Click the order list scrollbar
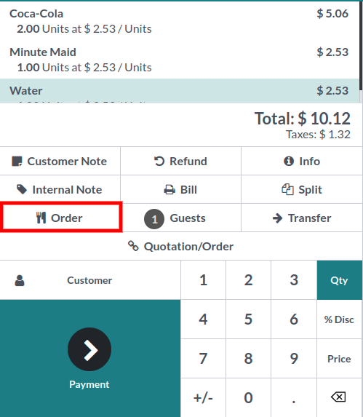This screenshot has height=417, width=363. [x=361, y=45]
